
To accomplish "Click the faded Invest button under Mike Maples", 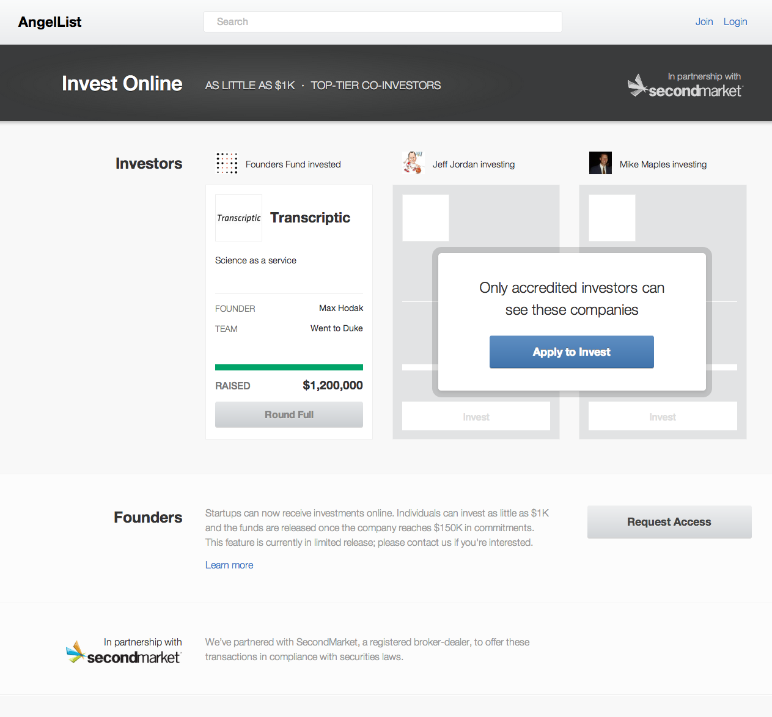I will 663,416.
